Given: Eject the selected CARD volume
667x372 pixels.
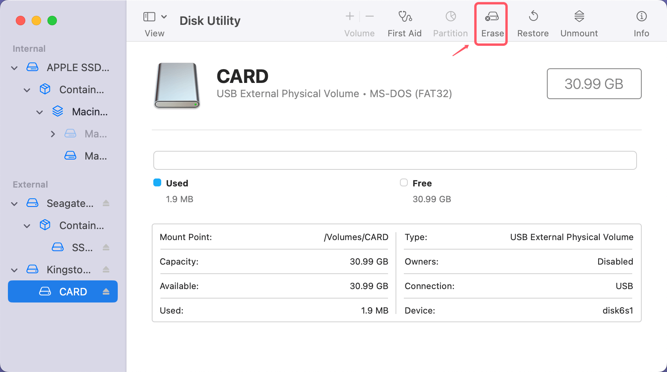Looking at the screenshot, I should pos(106,291).
